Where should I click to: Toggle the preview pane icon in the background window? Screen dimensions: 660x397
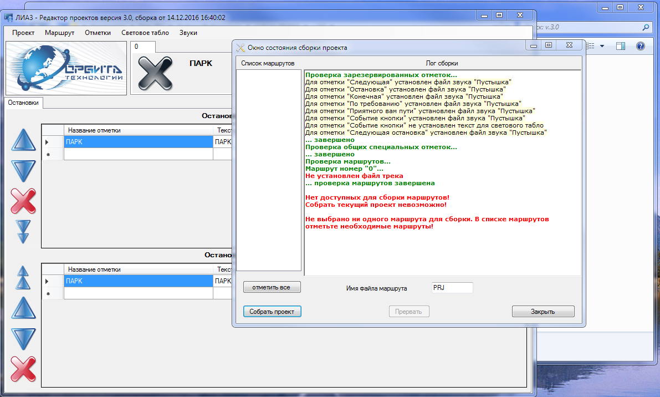click(620, 46)
